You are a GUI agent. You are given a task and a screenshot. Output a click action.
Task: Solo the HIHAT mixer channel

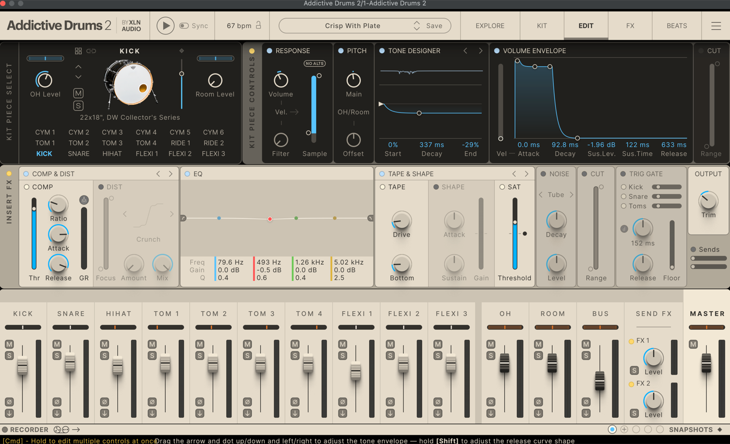coord(104,355)
